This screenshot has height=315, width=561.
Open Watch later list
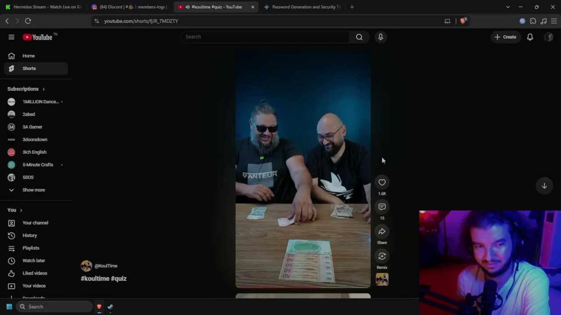click(x=36, y=261)
